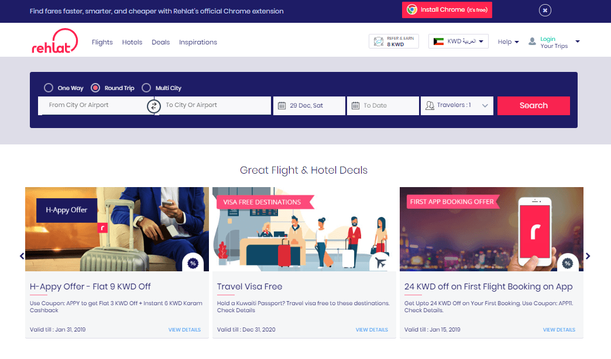Image resolution: width=611 pixels, height=359 pixels.
Task: Open the Flights menu item
Action: tap(102, 42)
